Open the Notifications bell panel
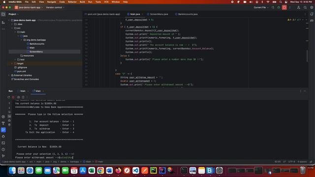This screenshot has width=315, height=177. [x=312, y=14]
